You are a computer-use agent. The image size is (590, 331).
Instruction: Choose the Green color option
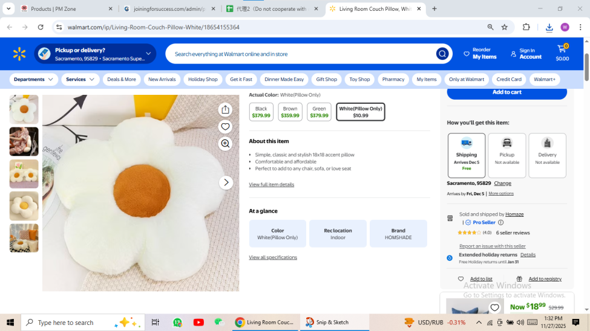[319, 112]
